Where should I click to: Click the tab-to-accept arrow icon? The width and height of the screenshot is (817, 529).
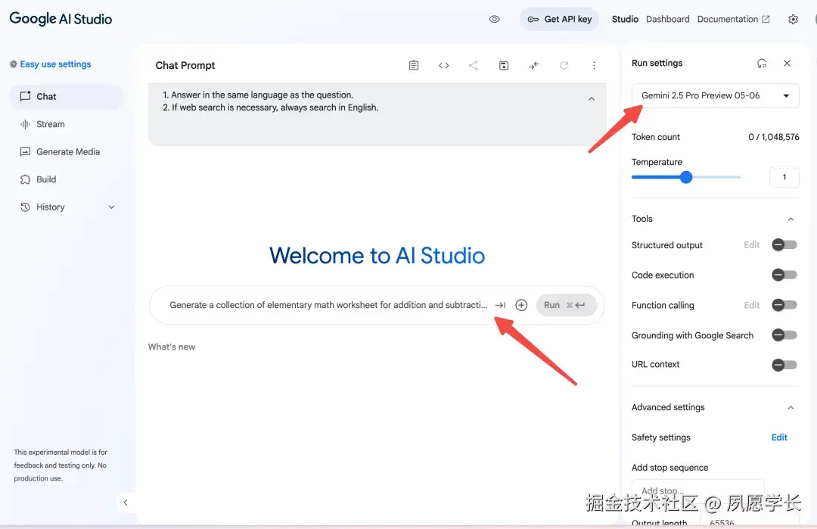pos(500,305)
